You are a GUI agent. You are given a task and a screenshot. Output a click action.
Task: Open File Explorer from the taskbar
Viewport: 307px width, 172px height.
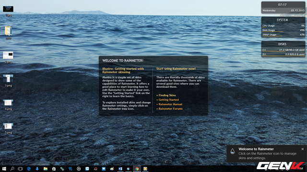46,169
